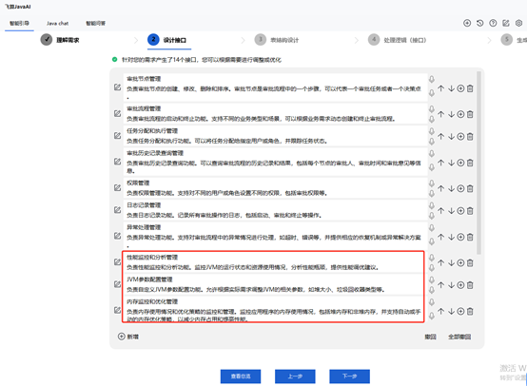This screenshot has height=386, width=527.
Task: Switch to the Java chat tab
Action: 57,23
